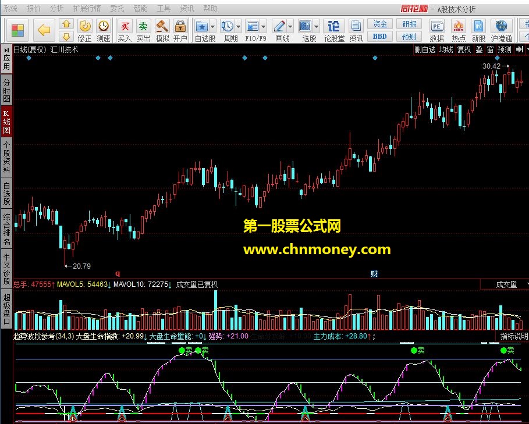Viewport: 529px width, 424px height.
Task: Open the 帮助 menu
Action: click(210, 8)
